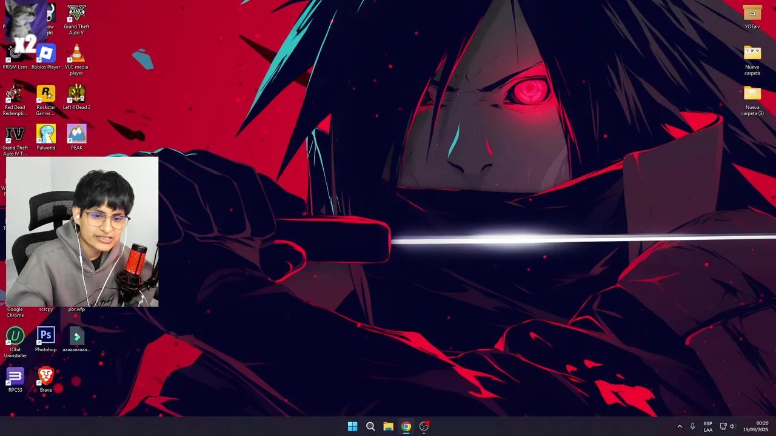Open volume speaker tray icon
This screenshot has height=436, width=776.
coord(732,426)
